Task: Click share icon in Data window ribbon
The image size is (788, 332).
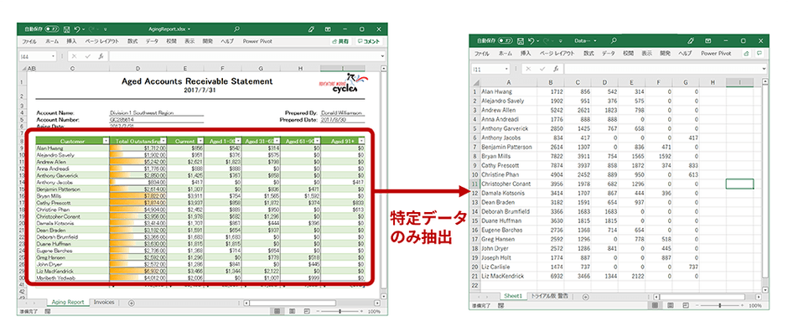Action: tap(746, 53)
